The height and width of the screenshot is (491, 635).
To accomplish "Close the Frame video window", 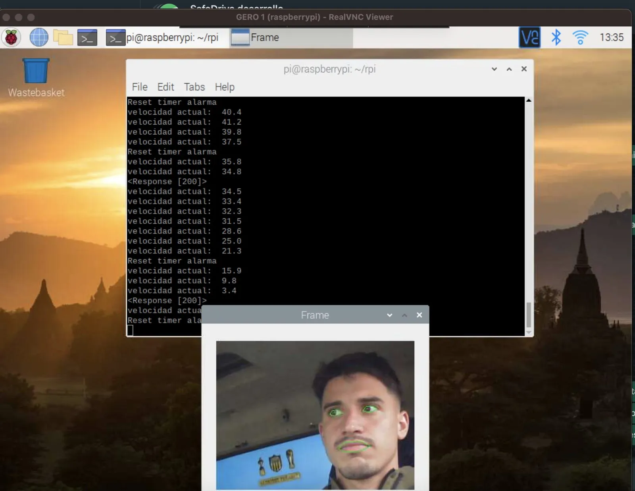I will coord(419,315).
